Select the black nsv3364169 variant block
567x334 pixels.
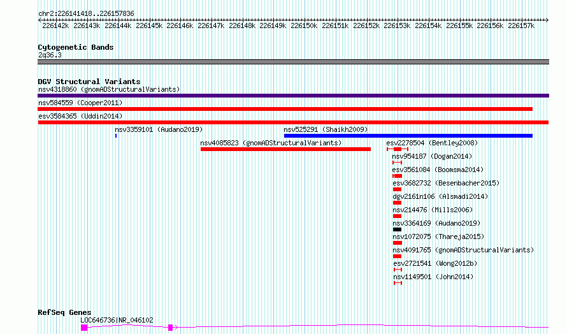pyautogui.click(x=397, y=229)
